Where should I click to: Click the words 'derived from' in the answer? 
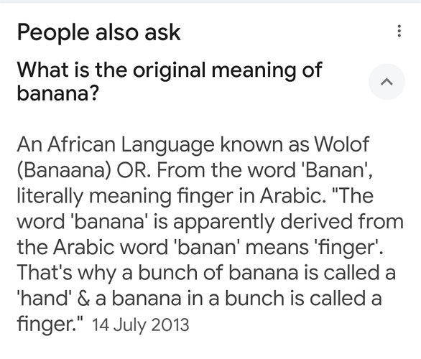click(x=341, y=222)
